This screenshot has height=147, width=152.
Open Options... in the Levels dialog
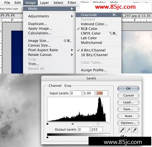128,123
